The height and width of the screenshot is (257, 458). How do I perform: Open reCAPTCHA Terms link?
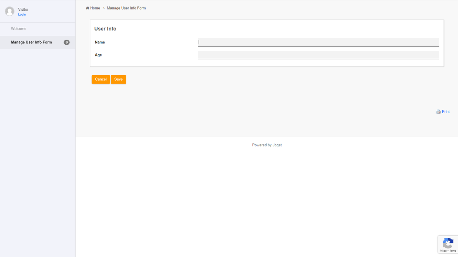click(x=453, y=251)
